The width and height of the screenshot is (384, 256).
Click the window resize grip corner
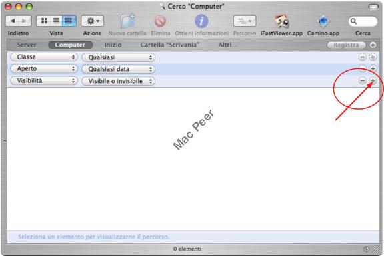pos(377,249)
